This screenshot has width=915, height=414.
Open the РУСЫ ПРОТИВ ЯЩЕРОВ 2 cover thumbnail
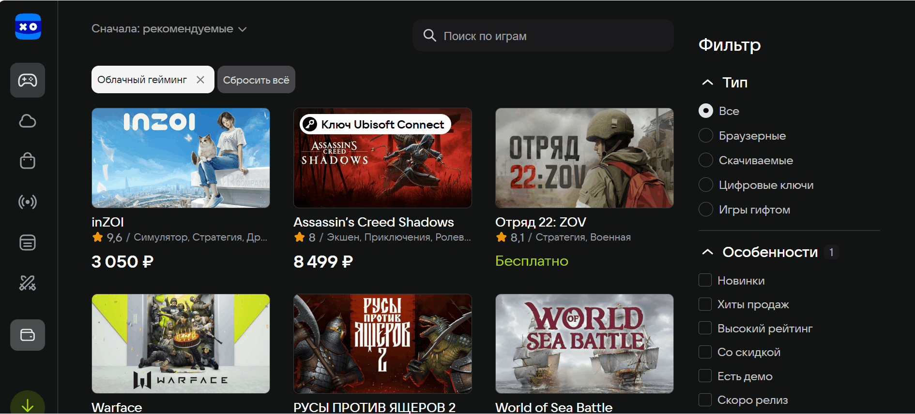[x=382, y=343]
